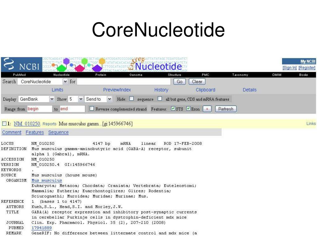Switch to the Preview/Index tab
Screen dimensions: 317x237
[x=117, y=90]
